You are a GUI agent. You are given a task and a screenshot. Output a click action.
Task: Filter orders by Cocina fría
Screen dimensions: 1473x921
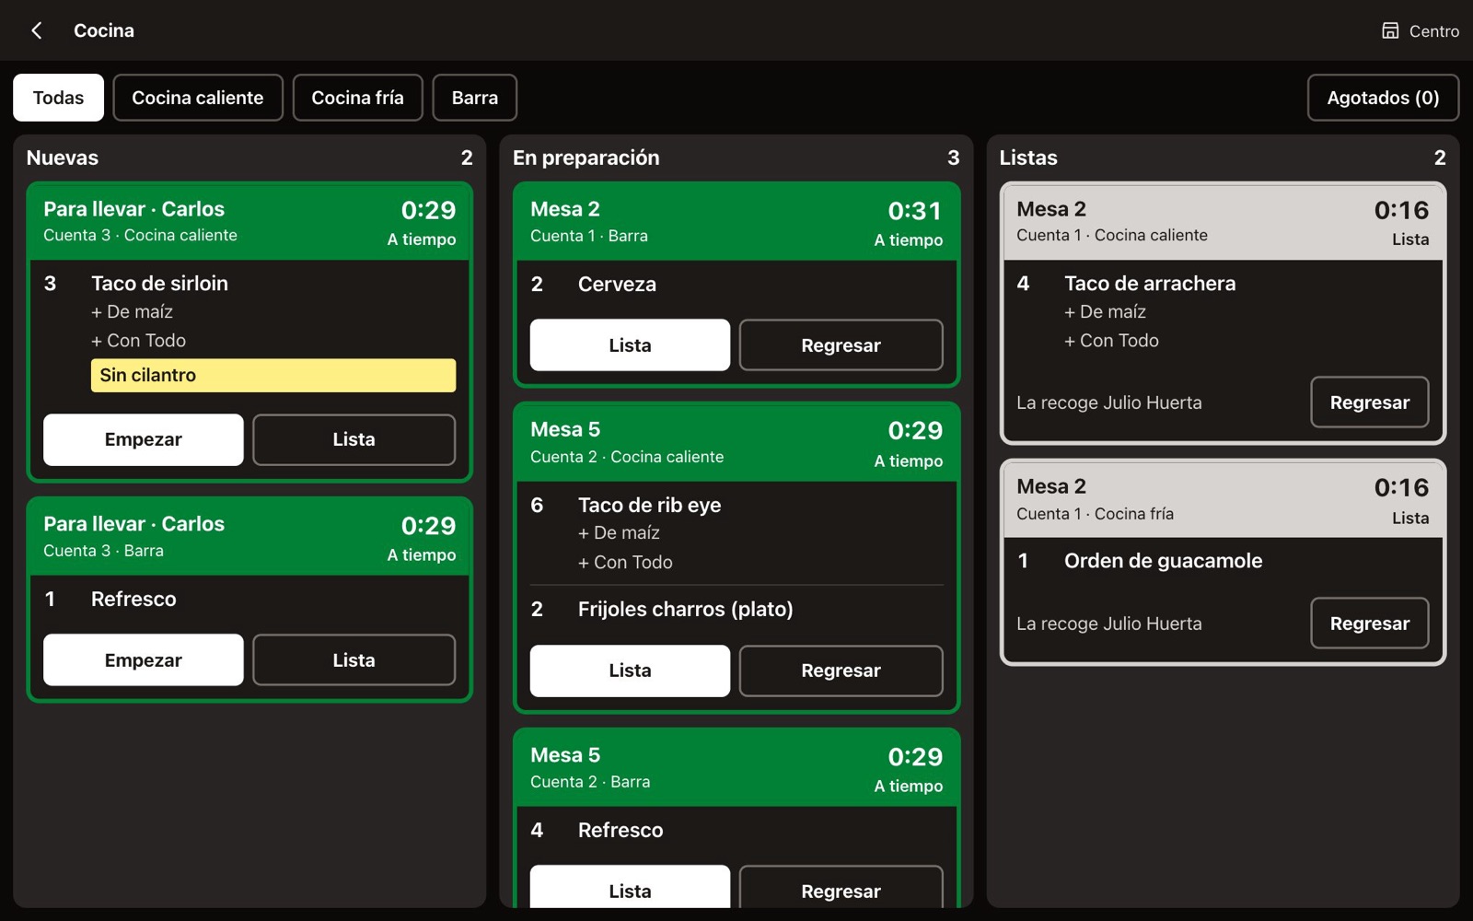click(x=357, y=98)
